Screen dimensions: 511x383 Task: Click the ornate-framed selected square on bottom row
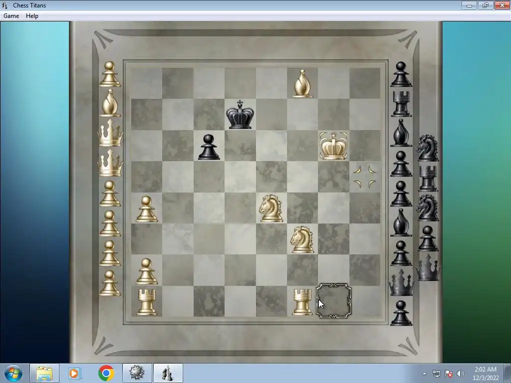point(334,301)
